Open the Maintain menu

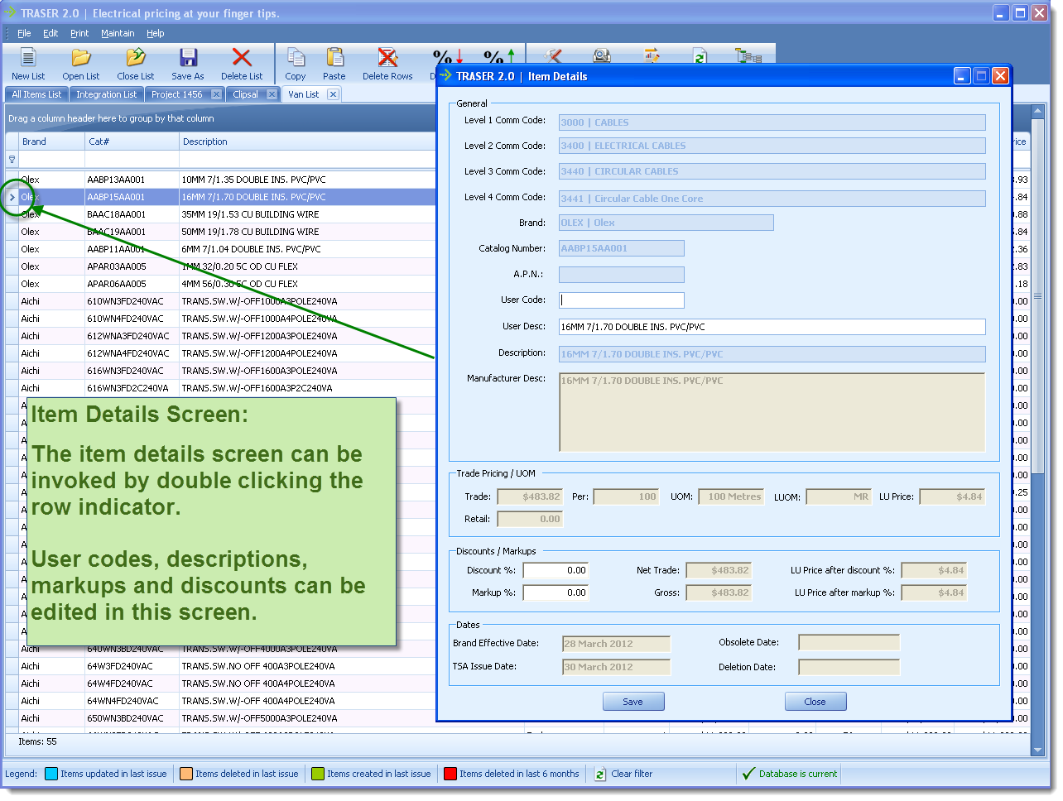coord(118,34)
